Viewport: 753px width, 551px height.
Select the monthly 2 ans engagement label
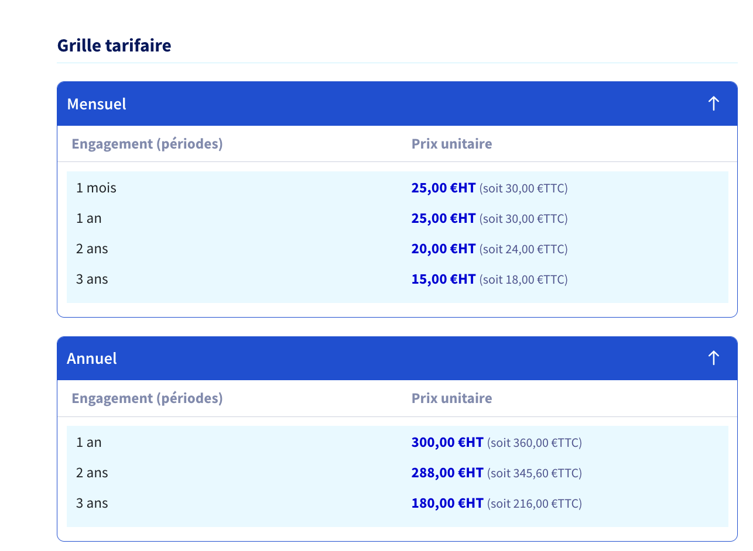pyautogui.click(x=92, y=249)
